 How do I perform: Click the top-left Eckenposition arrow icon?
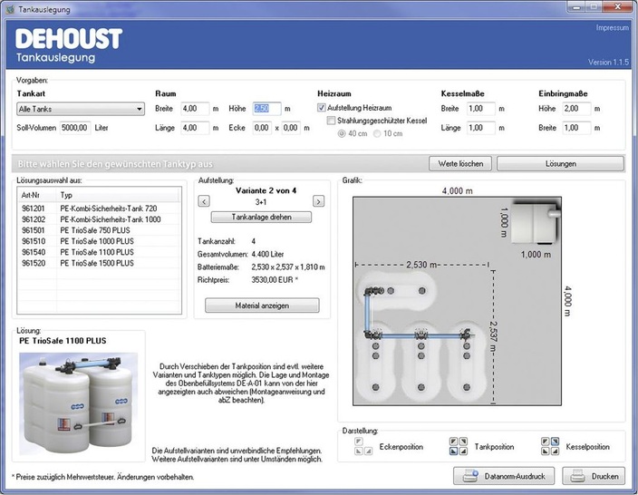(x=357, y=442)
